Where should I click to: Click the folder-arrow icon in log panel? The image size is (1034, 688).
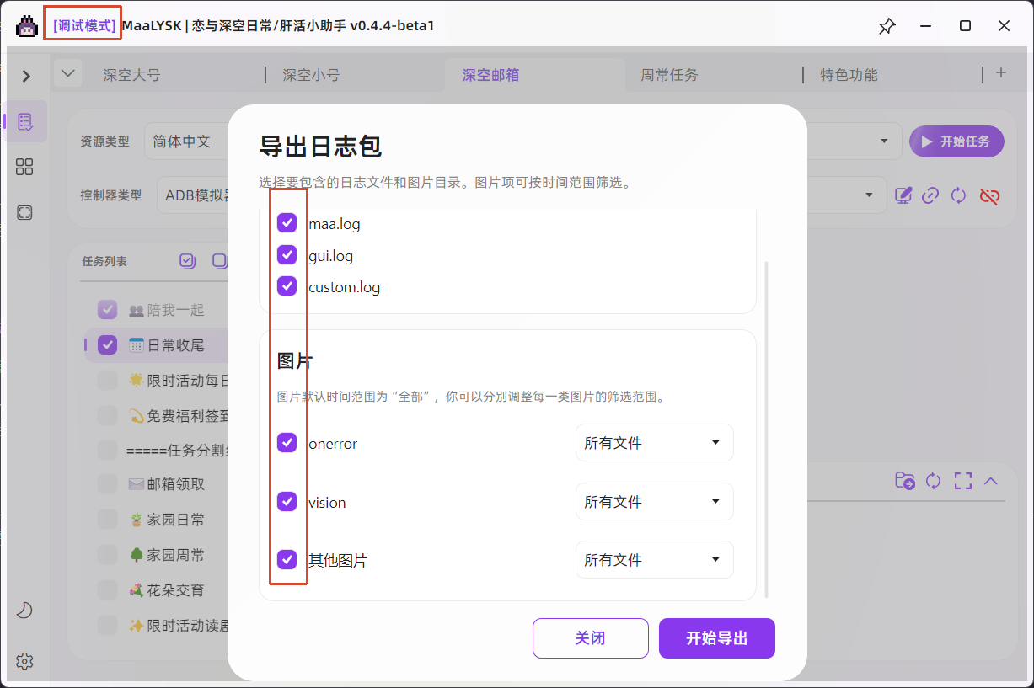[x=905, y=481]
